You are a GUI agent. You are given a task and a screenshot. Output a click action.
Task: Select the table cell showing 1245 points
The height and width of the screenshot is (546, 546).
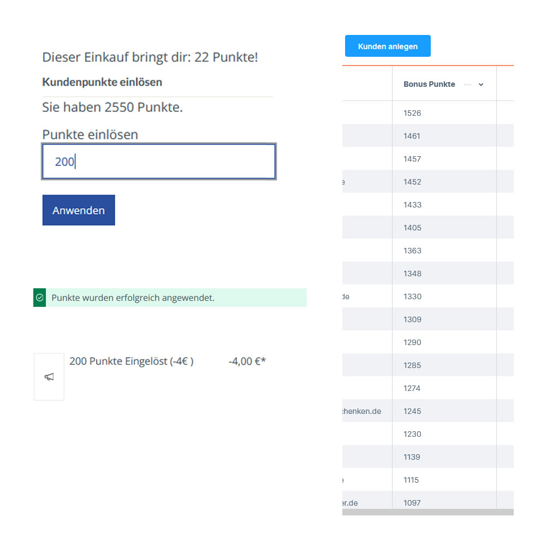(x=412, y=411)
